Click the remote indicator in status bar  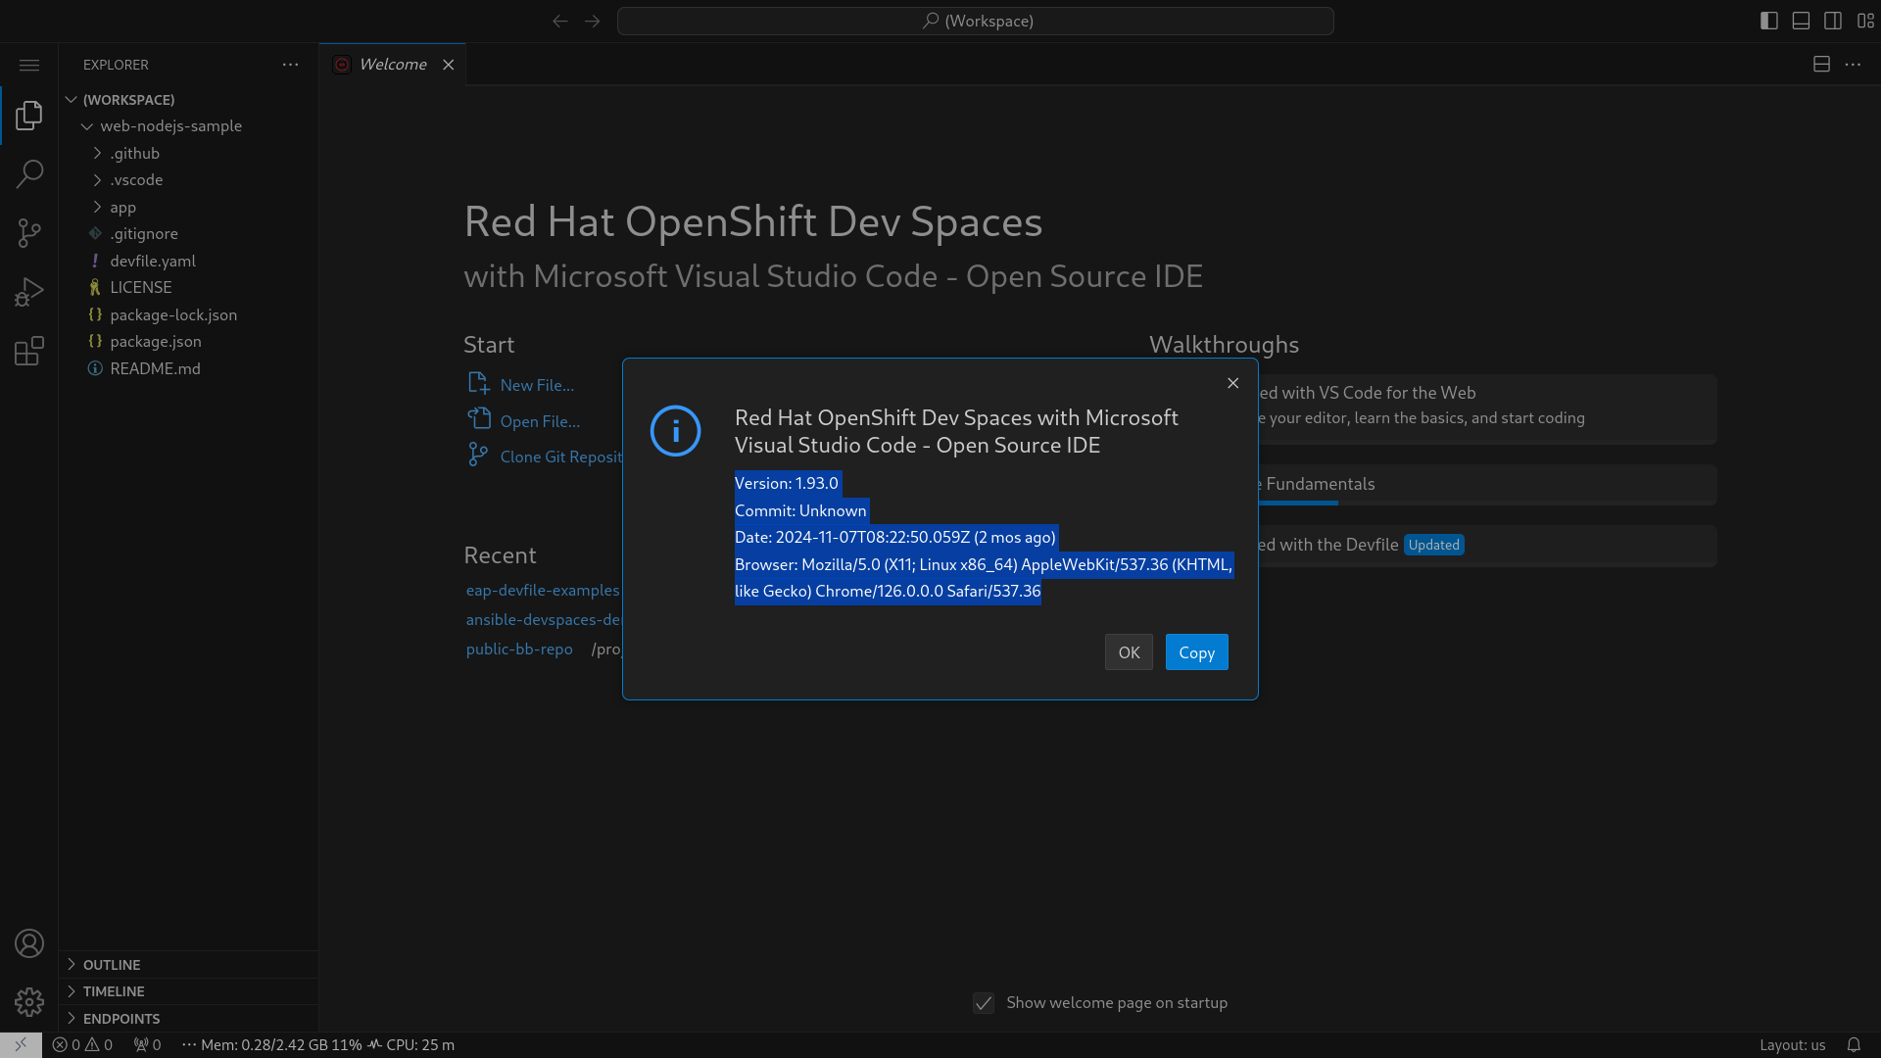(x=21, y=1044)
